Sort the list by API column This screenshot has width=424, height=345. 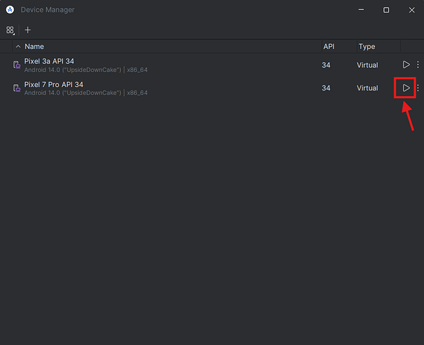(x=329, y=46)
